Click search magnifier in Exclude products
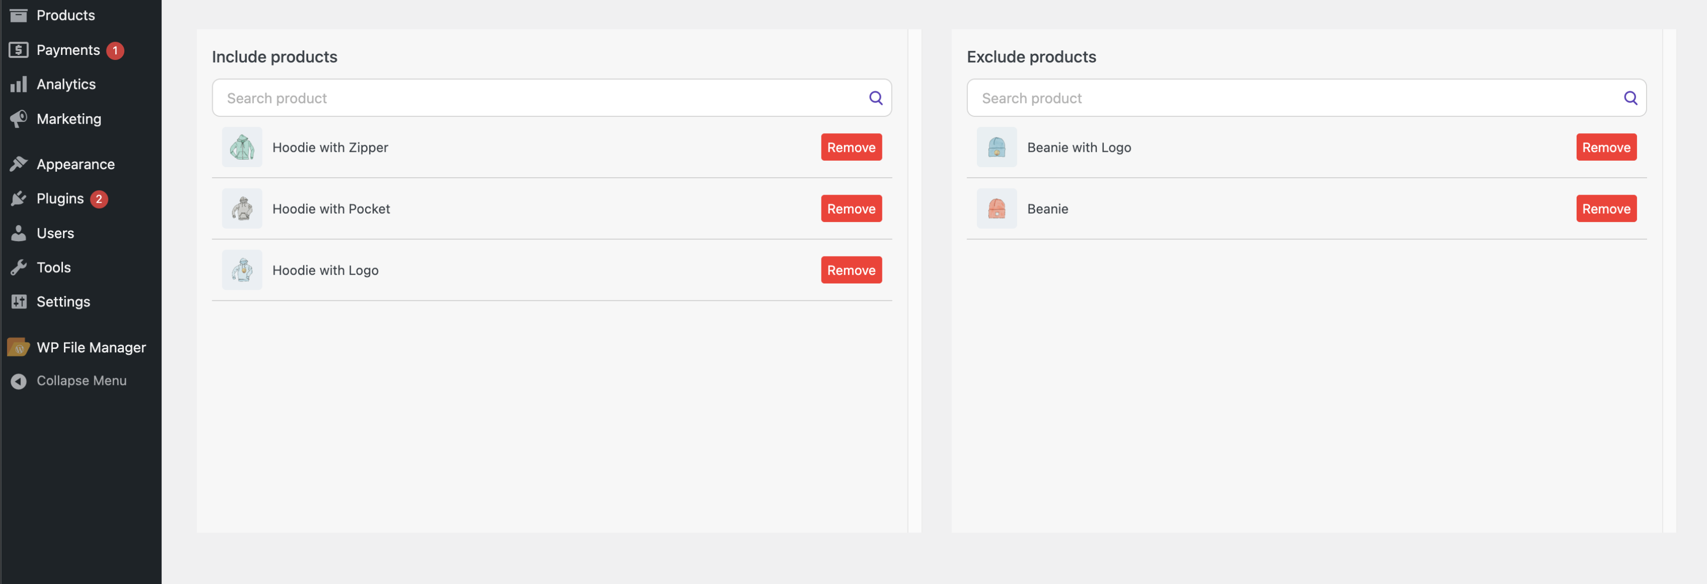This screenshot has height=584, width=1707. click(1630, 98)
